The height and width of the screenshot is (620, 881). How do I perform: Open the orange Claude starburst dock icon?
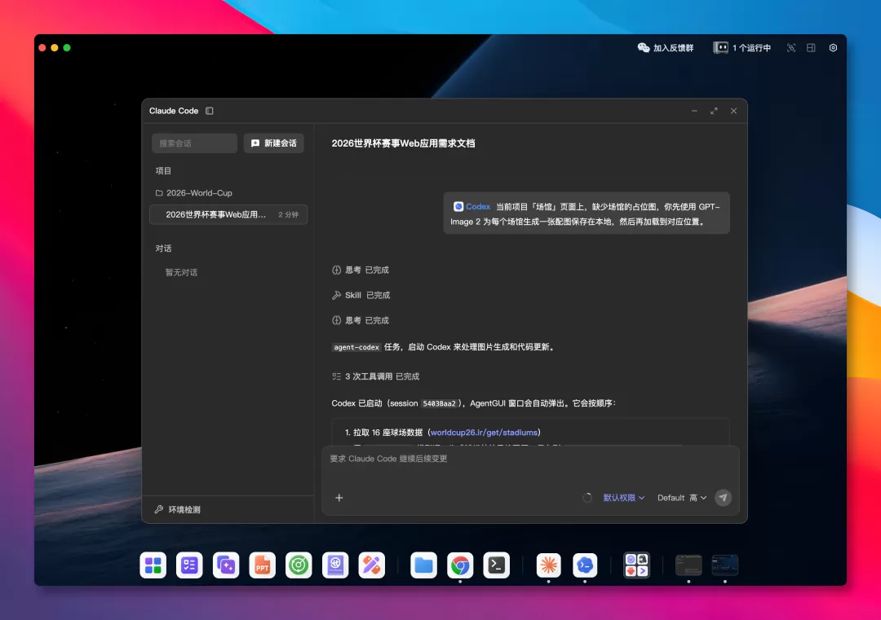(x=548, y=565)
